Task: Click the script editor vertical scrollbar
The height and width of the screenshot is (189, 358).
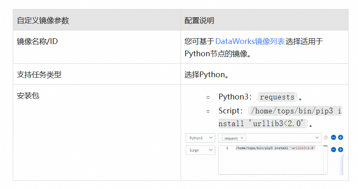Action: coord(325,160)
